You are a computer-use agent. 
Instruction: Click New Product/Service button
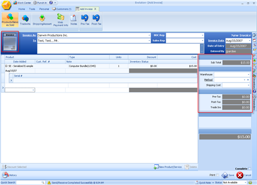click(x=168, y=167)
